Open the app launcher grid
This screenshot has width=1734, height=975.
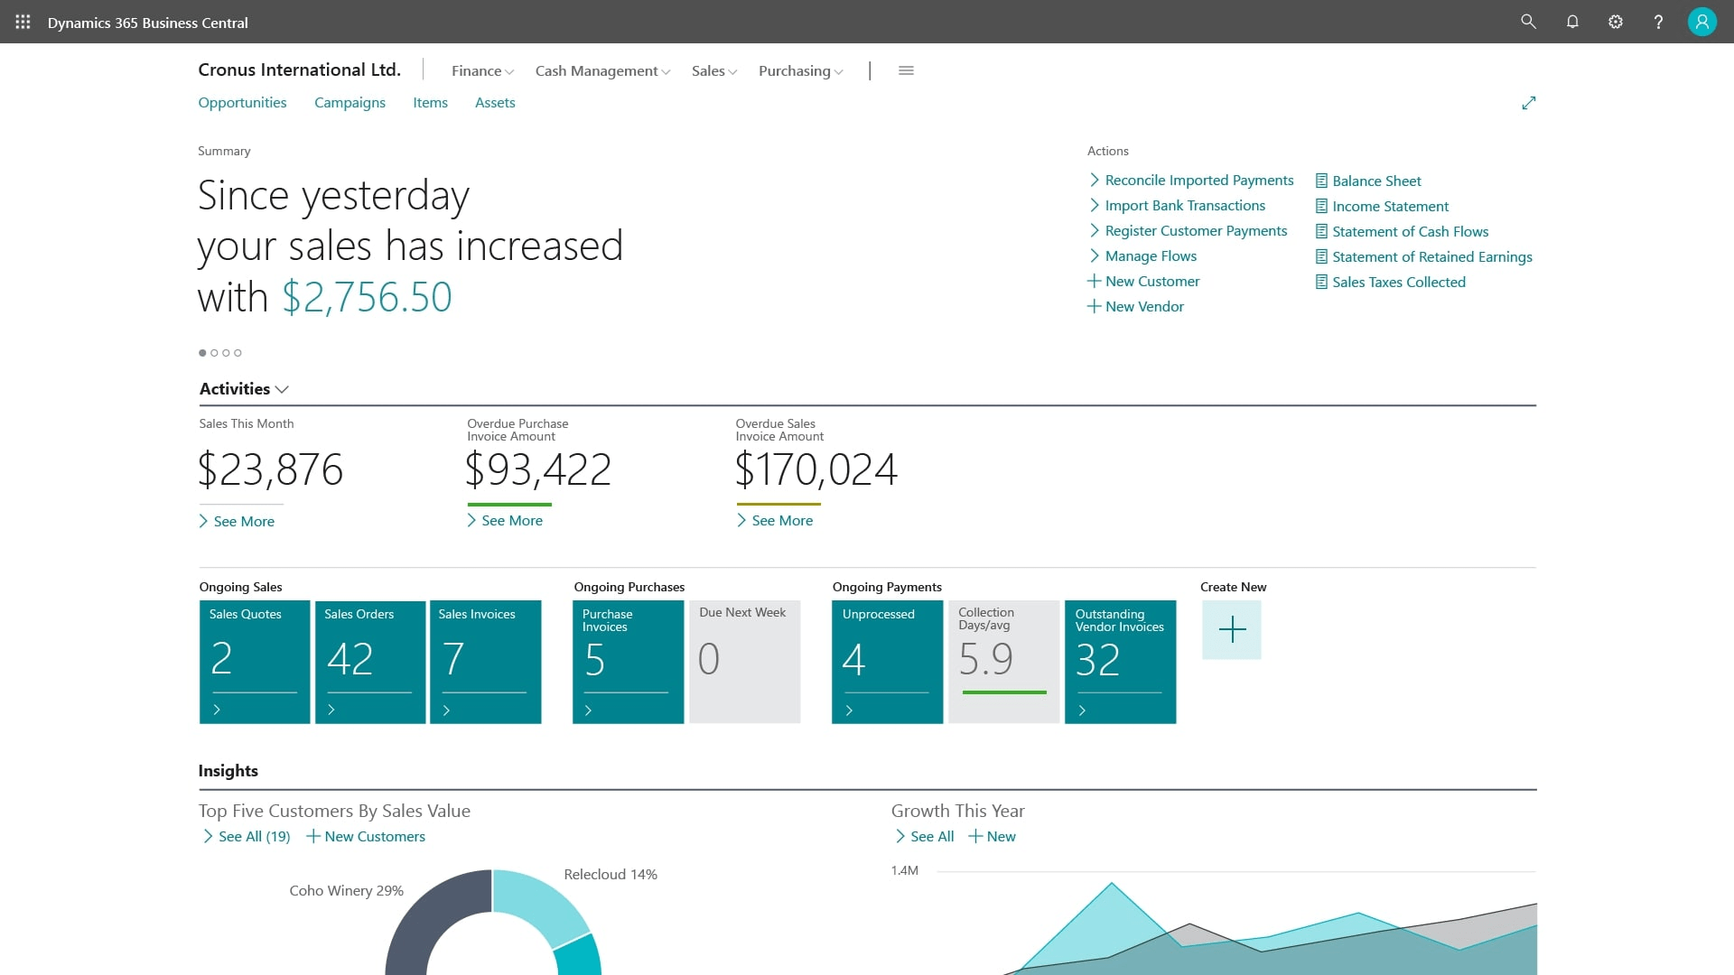(x=23, y=22)
